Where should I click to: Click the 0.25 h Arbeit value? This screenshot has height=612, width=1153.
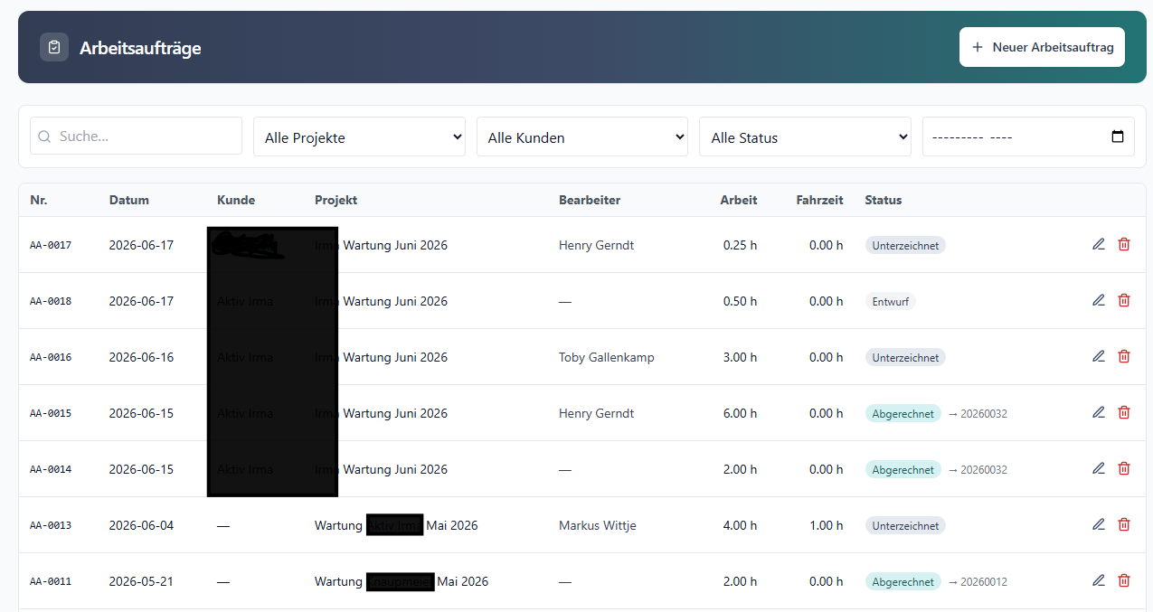pyautogui.click(x=741, y=245)
